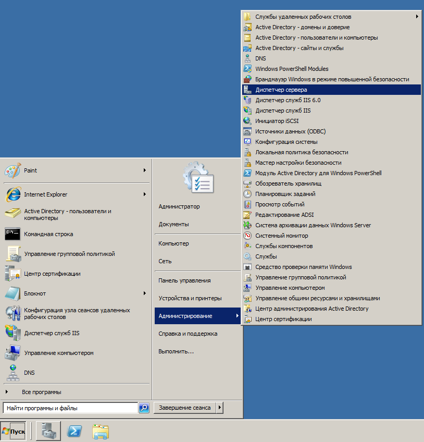Focus the Найти программы и файлы field
The width and height of the screenshot is (424, 442).
70,408
